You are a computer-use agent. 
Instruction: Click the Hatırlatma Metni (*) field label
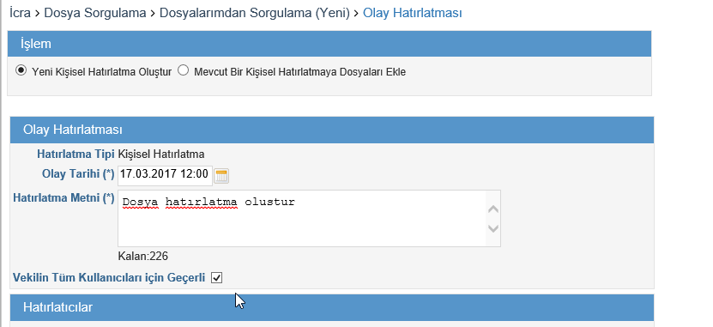coord(63,198)
